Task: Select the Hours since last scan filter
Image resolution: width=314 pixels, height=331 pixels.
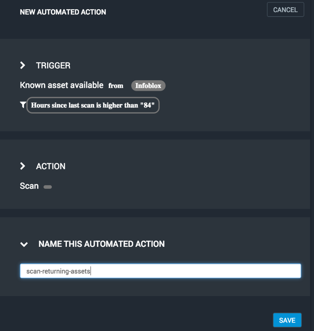Action: click(x=93, y=105)
